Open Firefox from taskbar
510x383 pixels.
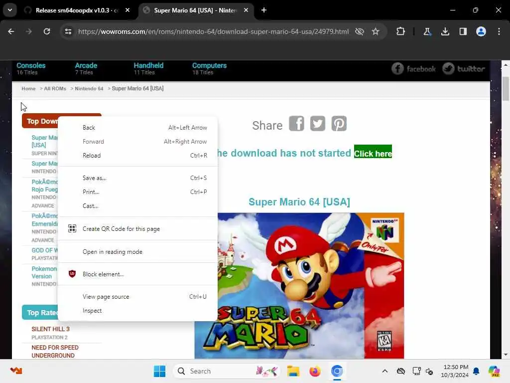315,371
